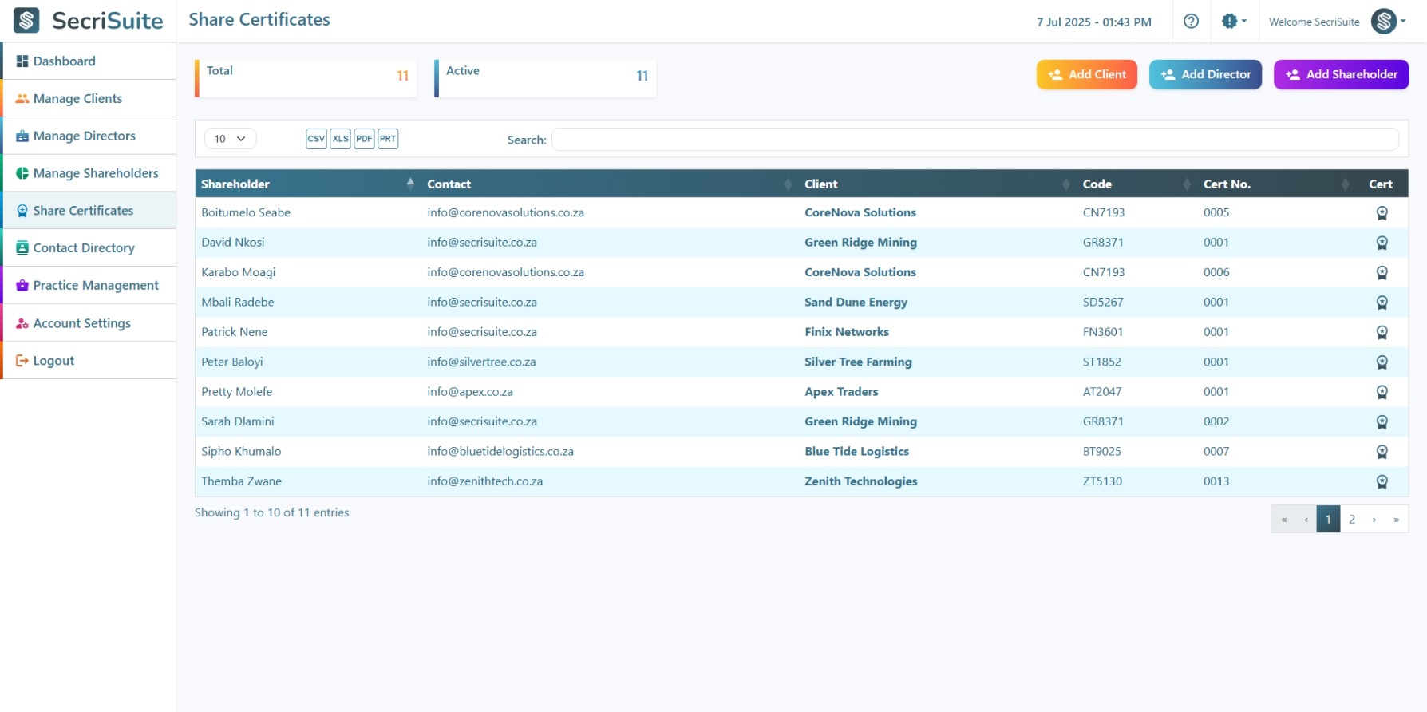
Task: Open the SecriSuite user avatar menu
Action: pos(1389,22)
